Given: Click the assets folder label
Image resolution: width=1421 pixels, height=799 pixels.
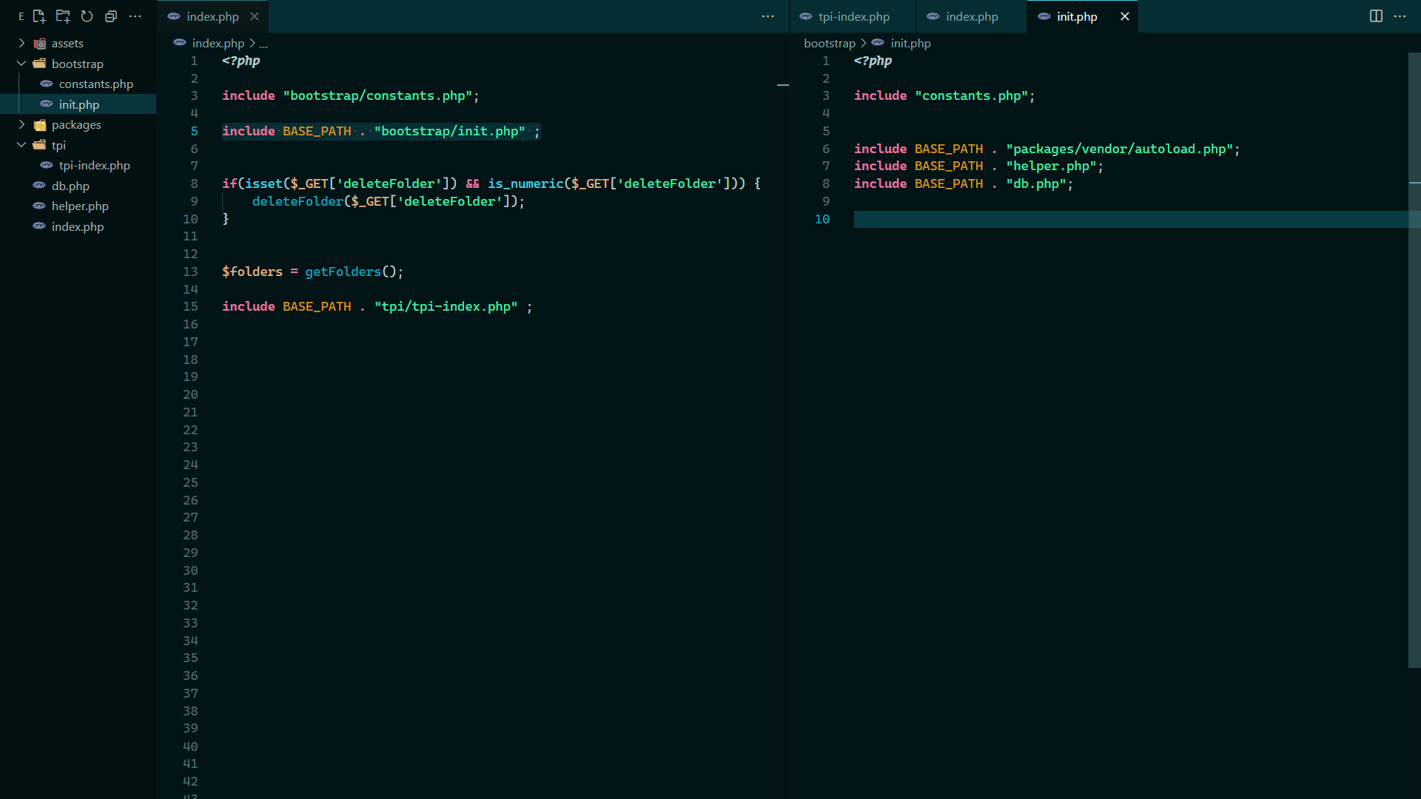Looking at the screenshot, I should tap(67, 43).
